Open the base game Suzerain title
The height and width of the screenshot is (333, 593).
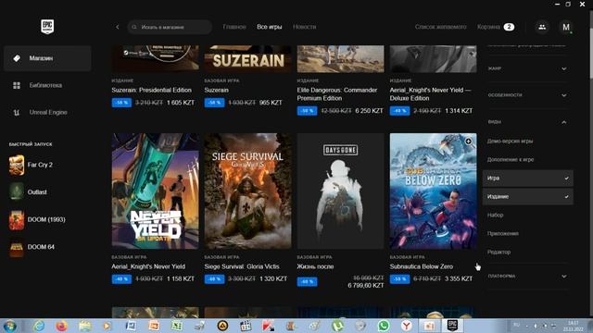216,91
